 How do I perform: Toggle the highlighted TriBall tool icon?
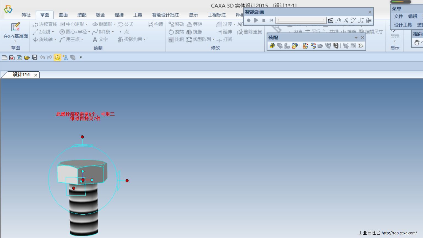57,57
